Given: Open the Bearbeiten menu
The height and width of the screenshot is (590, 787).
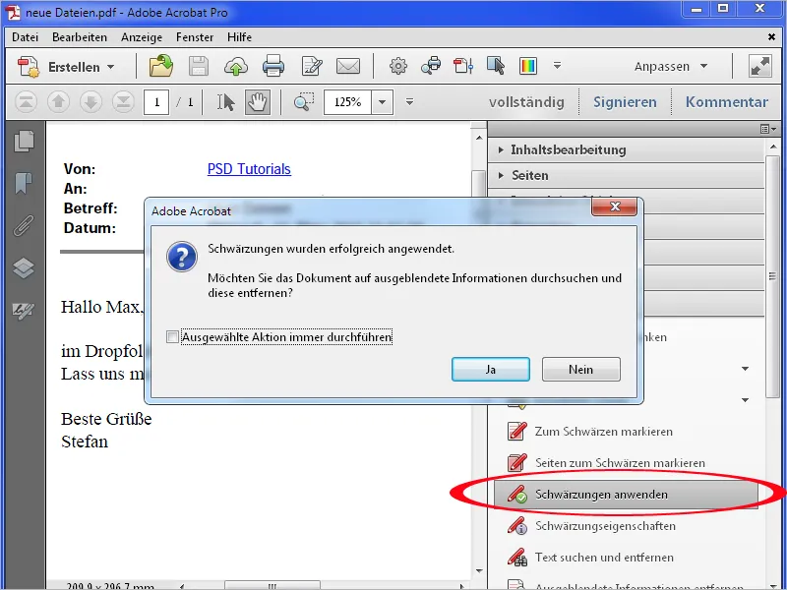Looking at the screenshot, I should pyautogui.click(x=80, y=37).
